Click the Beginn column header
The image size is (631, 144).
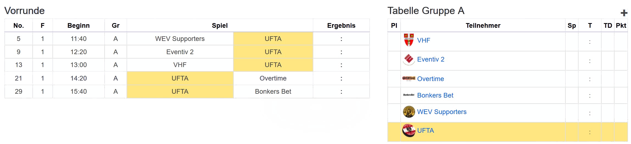tap(79, 26)
